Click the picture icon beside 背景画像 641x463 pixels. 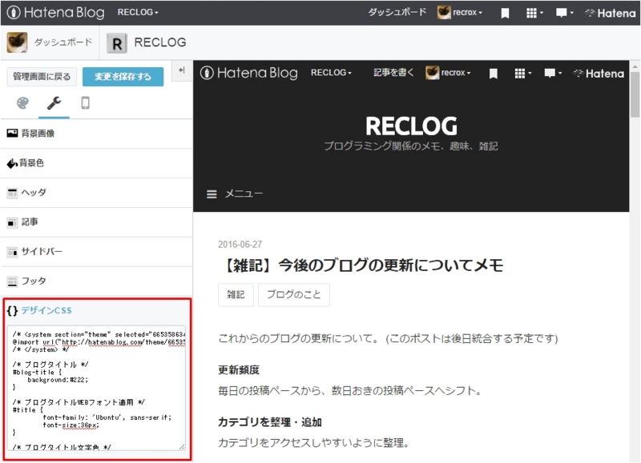click(x=12, y=133)
